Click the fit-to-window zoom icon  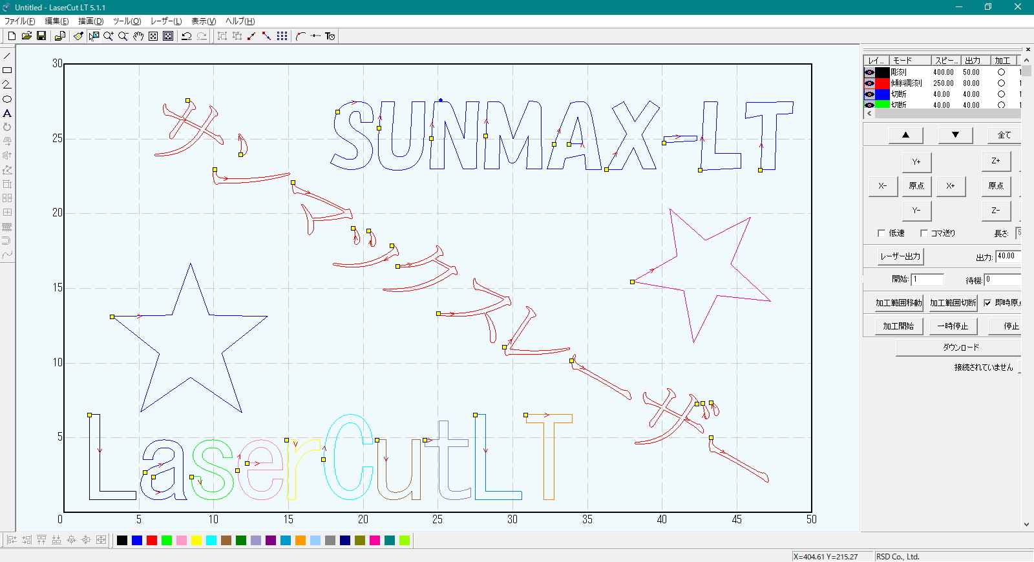[x=153, y=36]
